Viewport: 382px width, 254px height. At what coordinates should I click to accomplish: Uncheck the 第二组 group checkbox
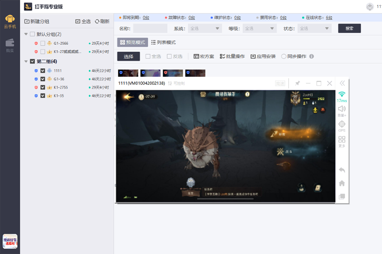coord(32,61)
